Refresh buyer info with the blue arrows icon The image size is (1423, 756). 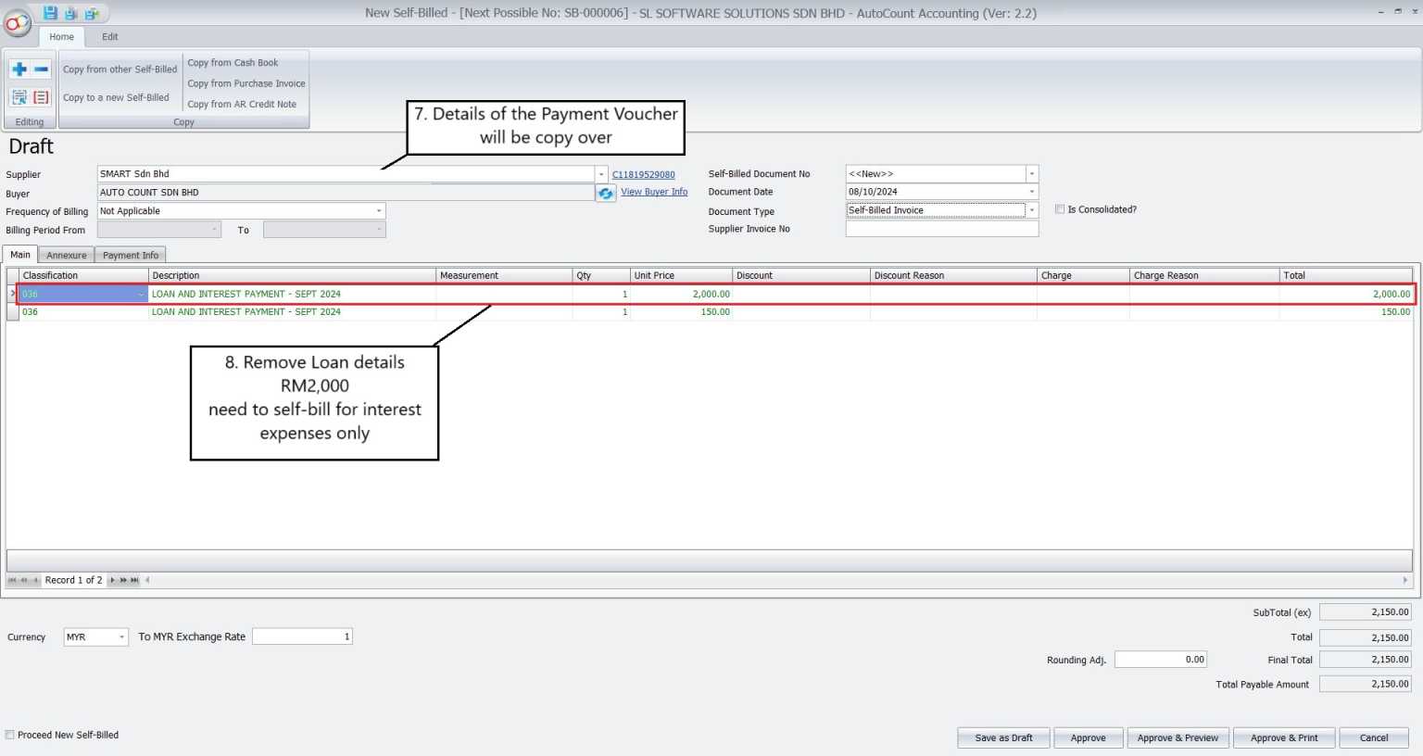[606, 193]
